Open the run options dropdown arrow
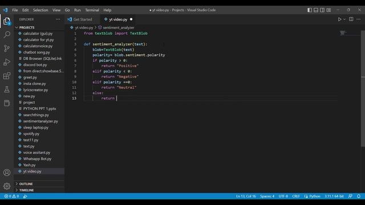The height and width of the screenshot is (205, 365). pos(344,19)
